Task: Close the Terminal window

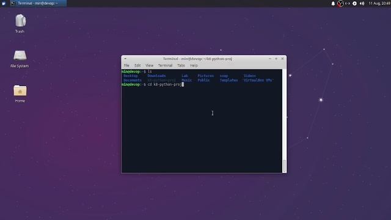Action: [x=282, y=59]
